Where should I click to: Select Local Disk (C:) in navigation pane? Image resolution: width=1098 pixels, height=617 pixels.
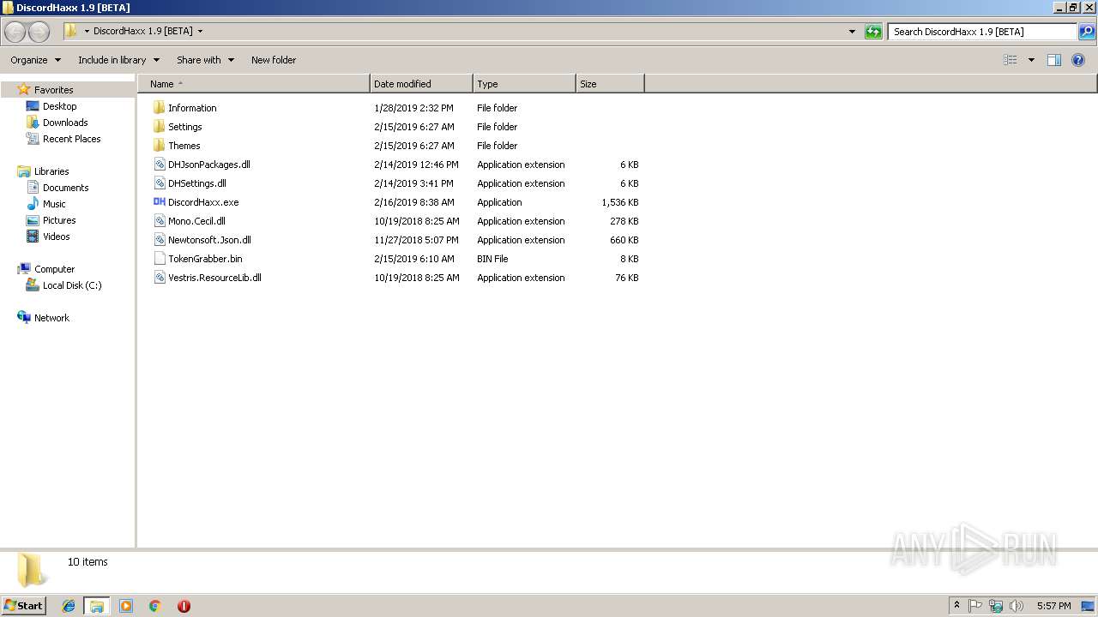[72, 285]
